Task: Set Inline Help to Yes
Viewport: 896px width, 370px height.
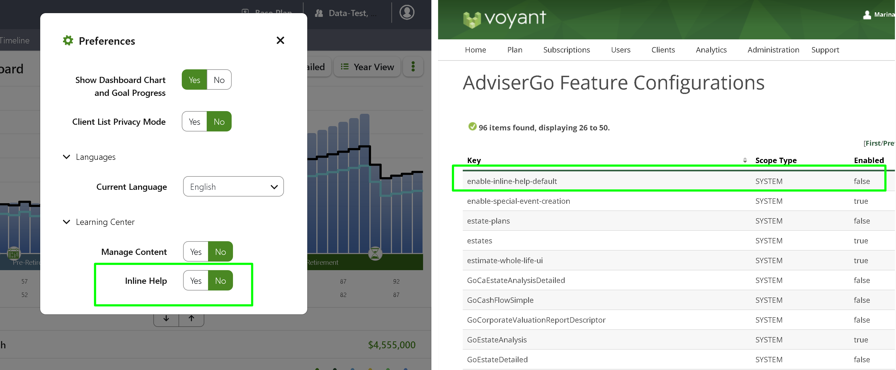Action: [196, 281]
